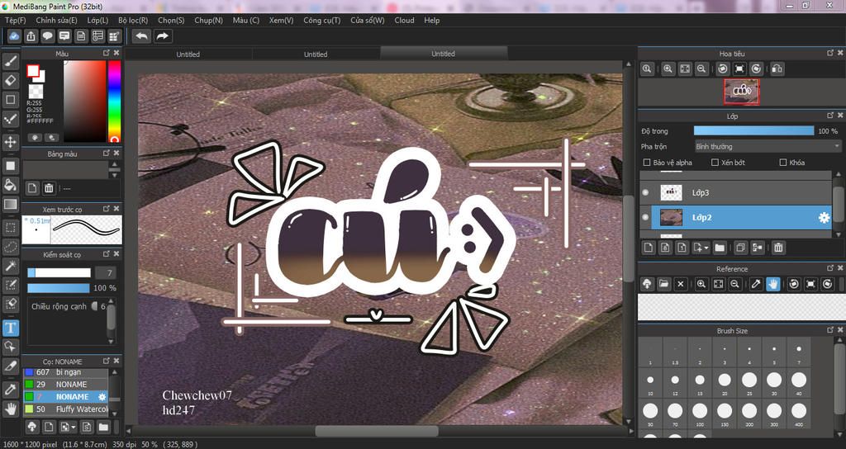
Task: Click the navigator thumbnail preview
Action: [x=741, y=92]
